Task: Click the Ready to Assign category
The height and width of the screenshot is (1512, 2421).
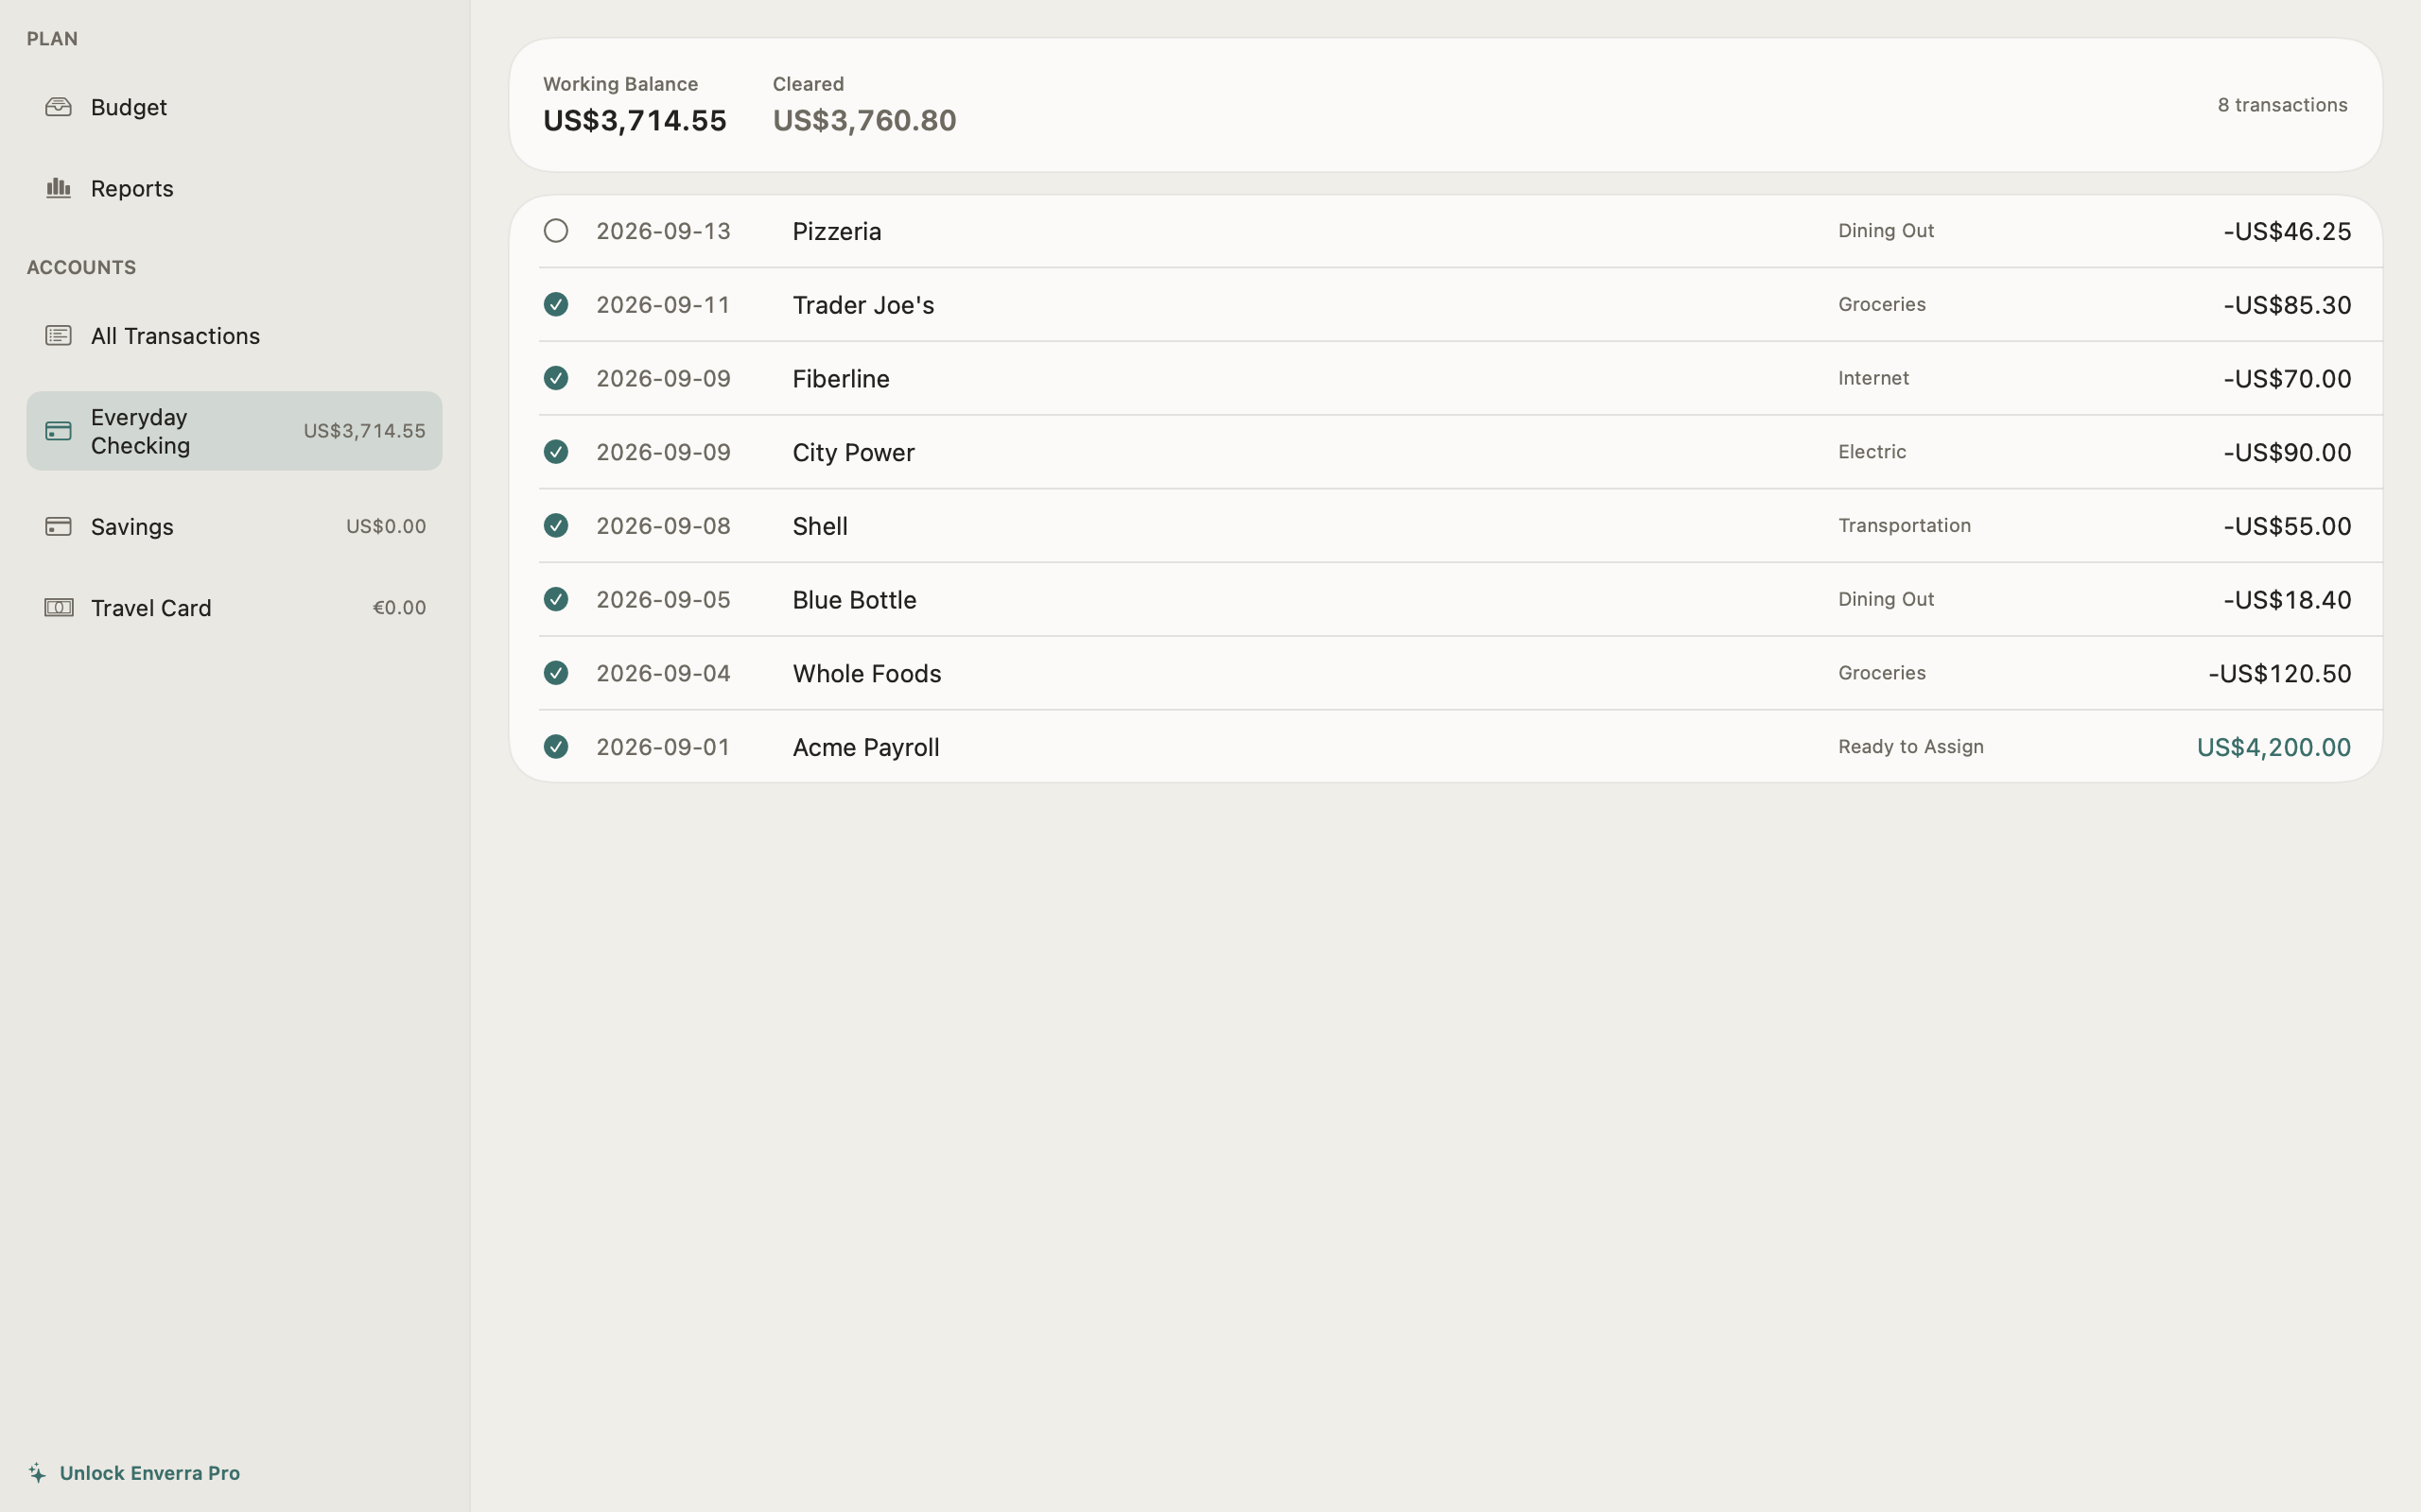Action: (x=1909, y=747)
